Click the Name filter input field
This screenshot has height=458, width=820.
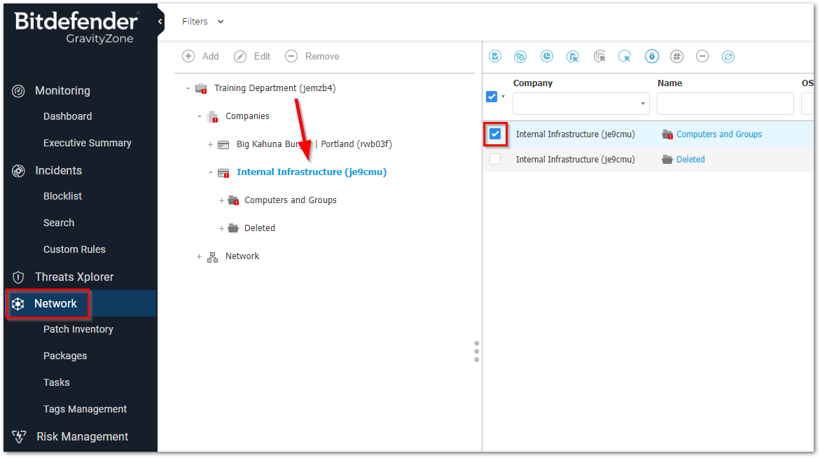[725, 104]
